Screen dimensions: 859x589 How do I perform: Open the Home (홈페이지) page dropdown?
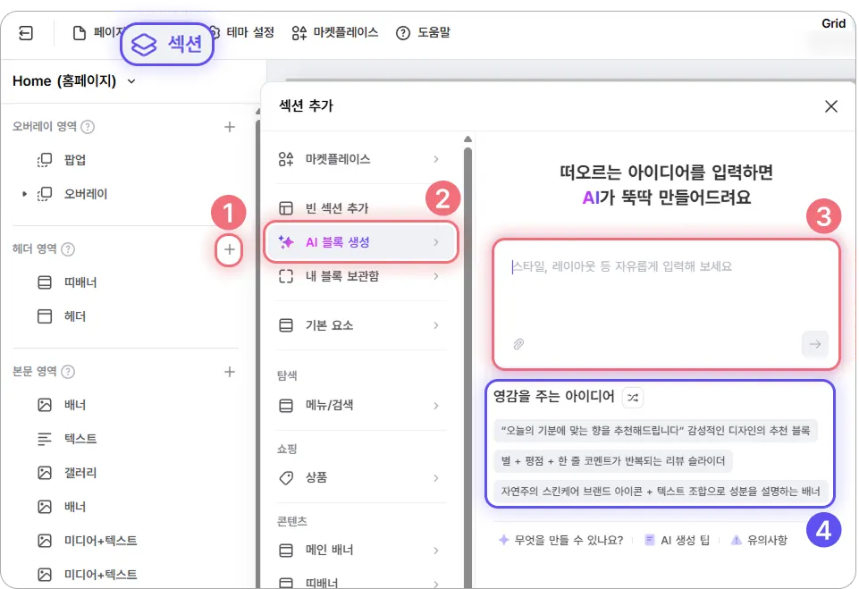pyautogui.click(x=74, y=81)
